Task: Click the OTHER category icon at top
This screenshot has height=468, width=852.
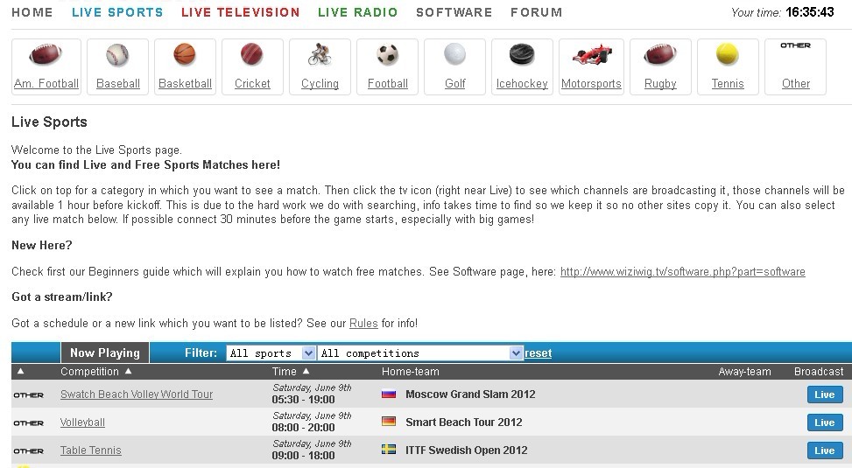Action: click(x=795, y=45)
